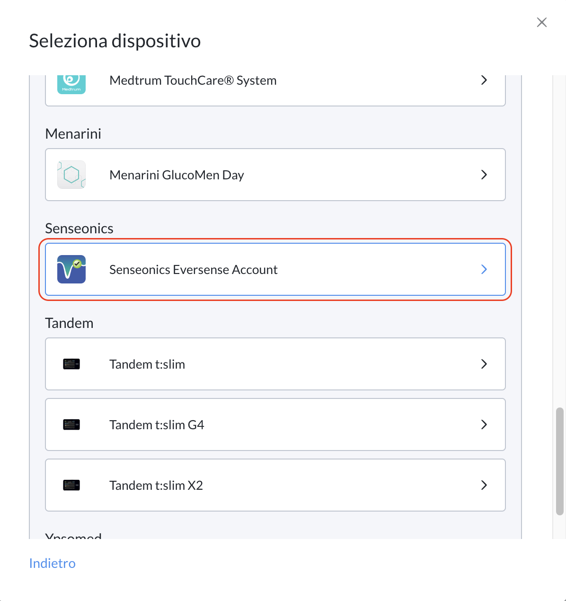Image resolution: width=566 pixels, height=601 pixels.
Task: Close the Seleziona dispositivo dialog
Action: pos(542,22)
